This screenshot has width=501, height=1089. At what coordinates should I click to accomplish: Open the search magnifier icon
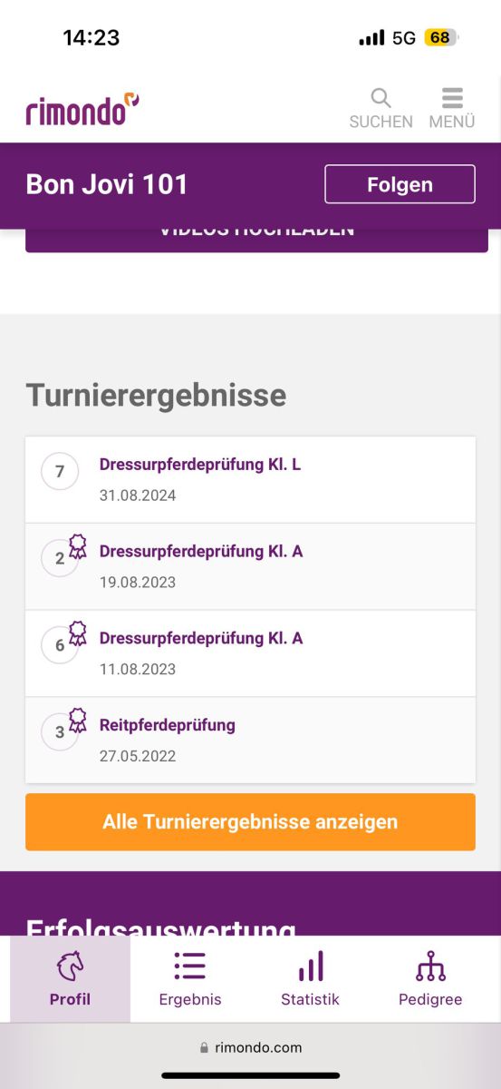click(381, 98)
